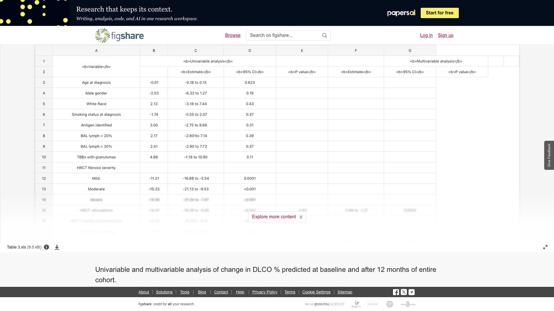Click the Start for free button
Image resolution: width=554 pixels, height=311 pixels.
[440, 13]
